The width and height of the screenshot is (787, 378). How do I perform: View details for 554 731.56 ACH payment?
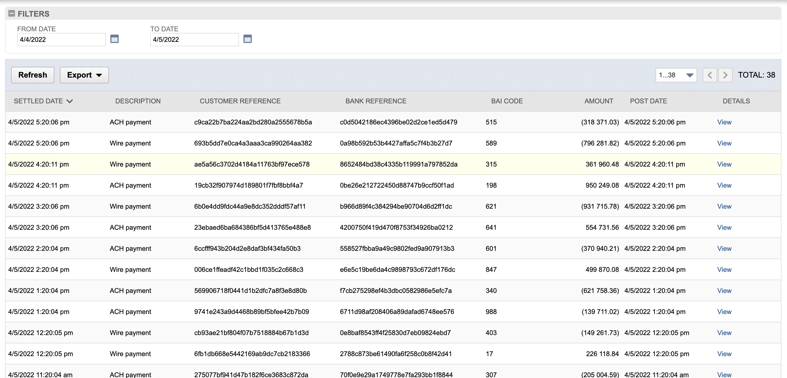(724, 228)
